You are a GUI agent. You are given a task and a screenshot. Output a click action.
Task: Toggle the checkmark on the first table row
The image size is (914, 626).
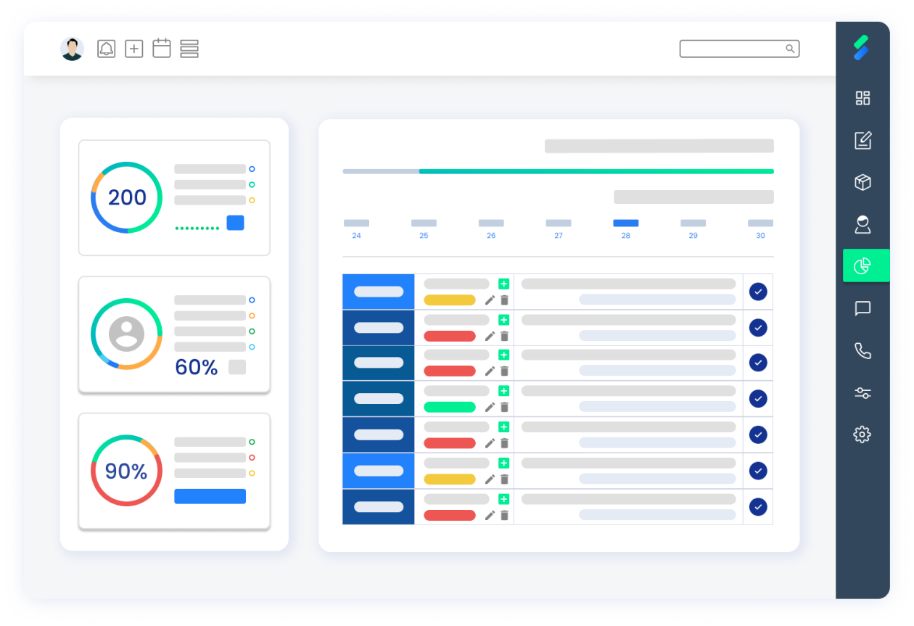(x=758, y=292)
